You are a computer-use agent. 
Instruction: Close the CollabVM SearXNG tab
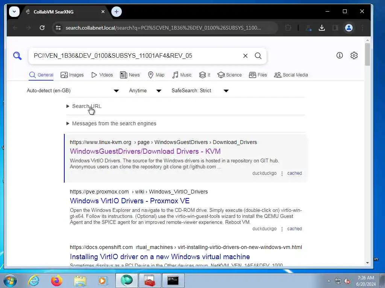(103, 12)
